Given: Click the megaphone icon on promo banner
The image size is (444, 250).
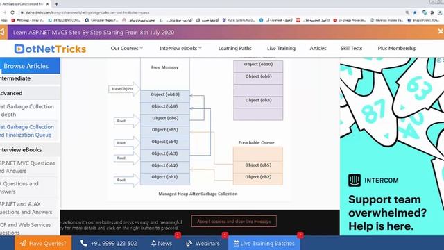Looking at the screenshot, I should 2,32.
